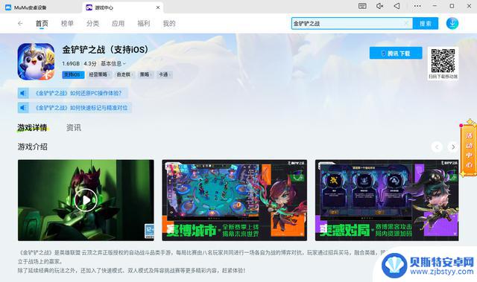The image size is (477, 282).
Task: Mute the emulator volume icon
Action: tap(379, 6)
